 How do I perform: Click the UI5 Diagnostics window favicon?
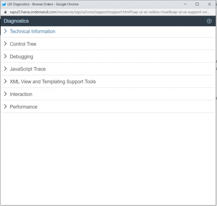(4, 4)
